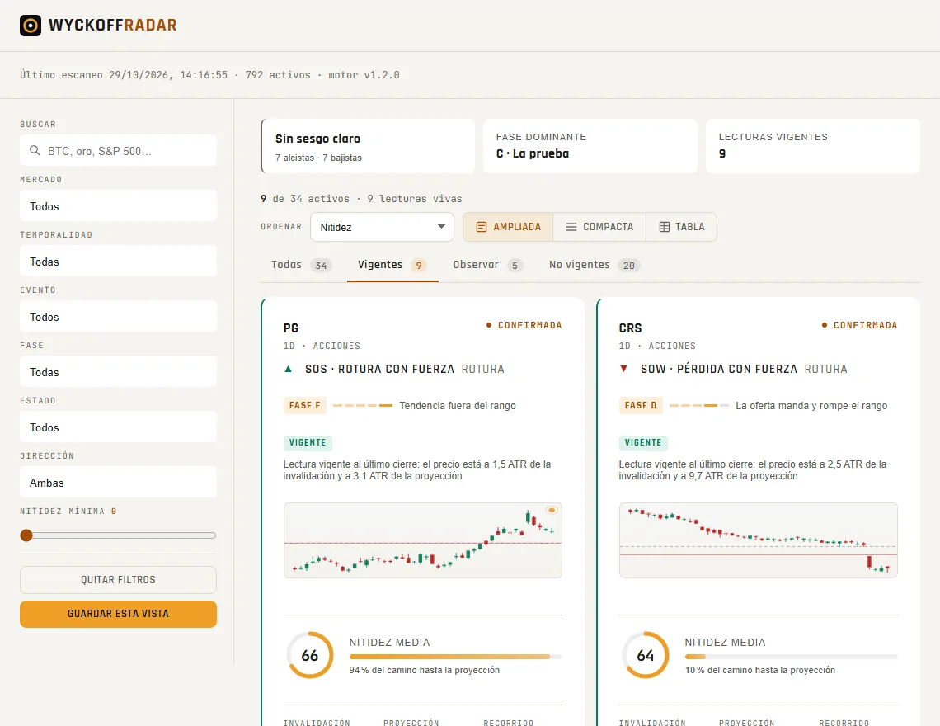Switch to the Ampliada view
Screen dimensions: 940x726
click(508, 227)
